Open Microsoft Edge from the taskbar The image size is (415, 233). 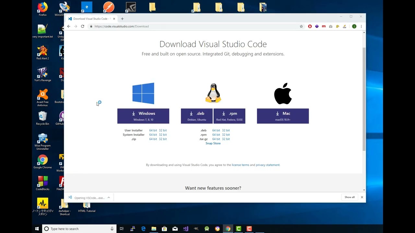click(143, 229)
